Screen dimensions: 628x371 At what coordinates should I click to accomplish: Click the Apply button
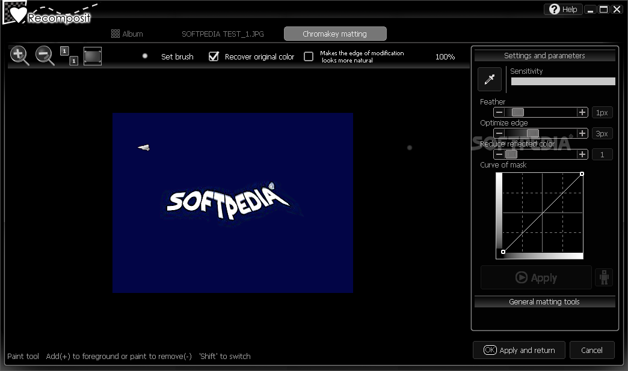pyautogui.click(x=536, y=277)
